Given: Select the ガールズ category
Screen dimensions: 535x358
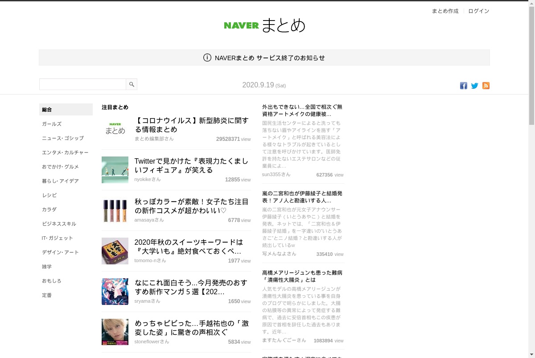Looking at the screenshot, I should 52,124.
